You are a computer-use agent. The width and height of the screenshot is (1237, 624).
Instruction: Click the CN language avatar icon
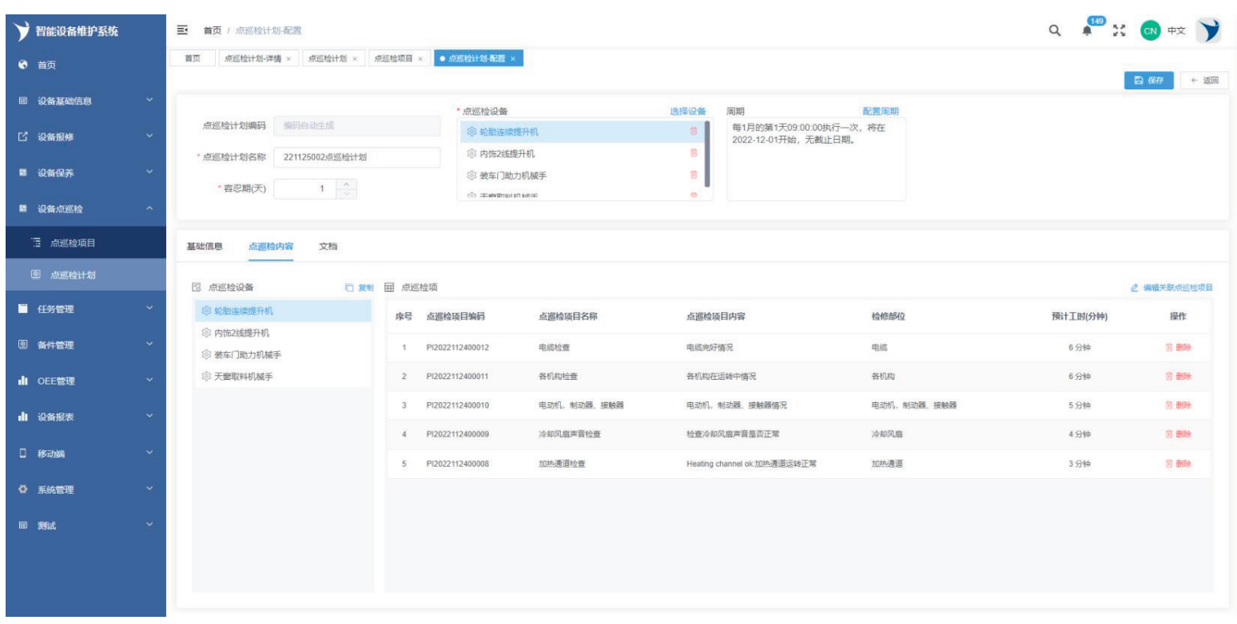coord(1149,31)
